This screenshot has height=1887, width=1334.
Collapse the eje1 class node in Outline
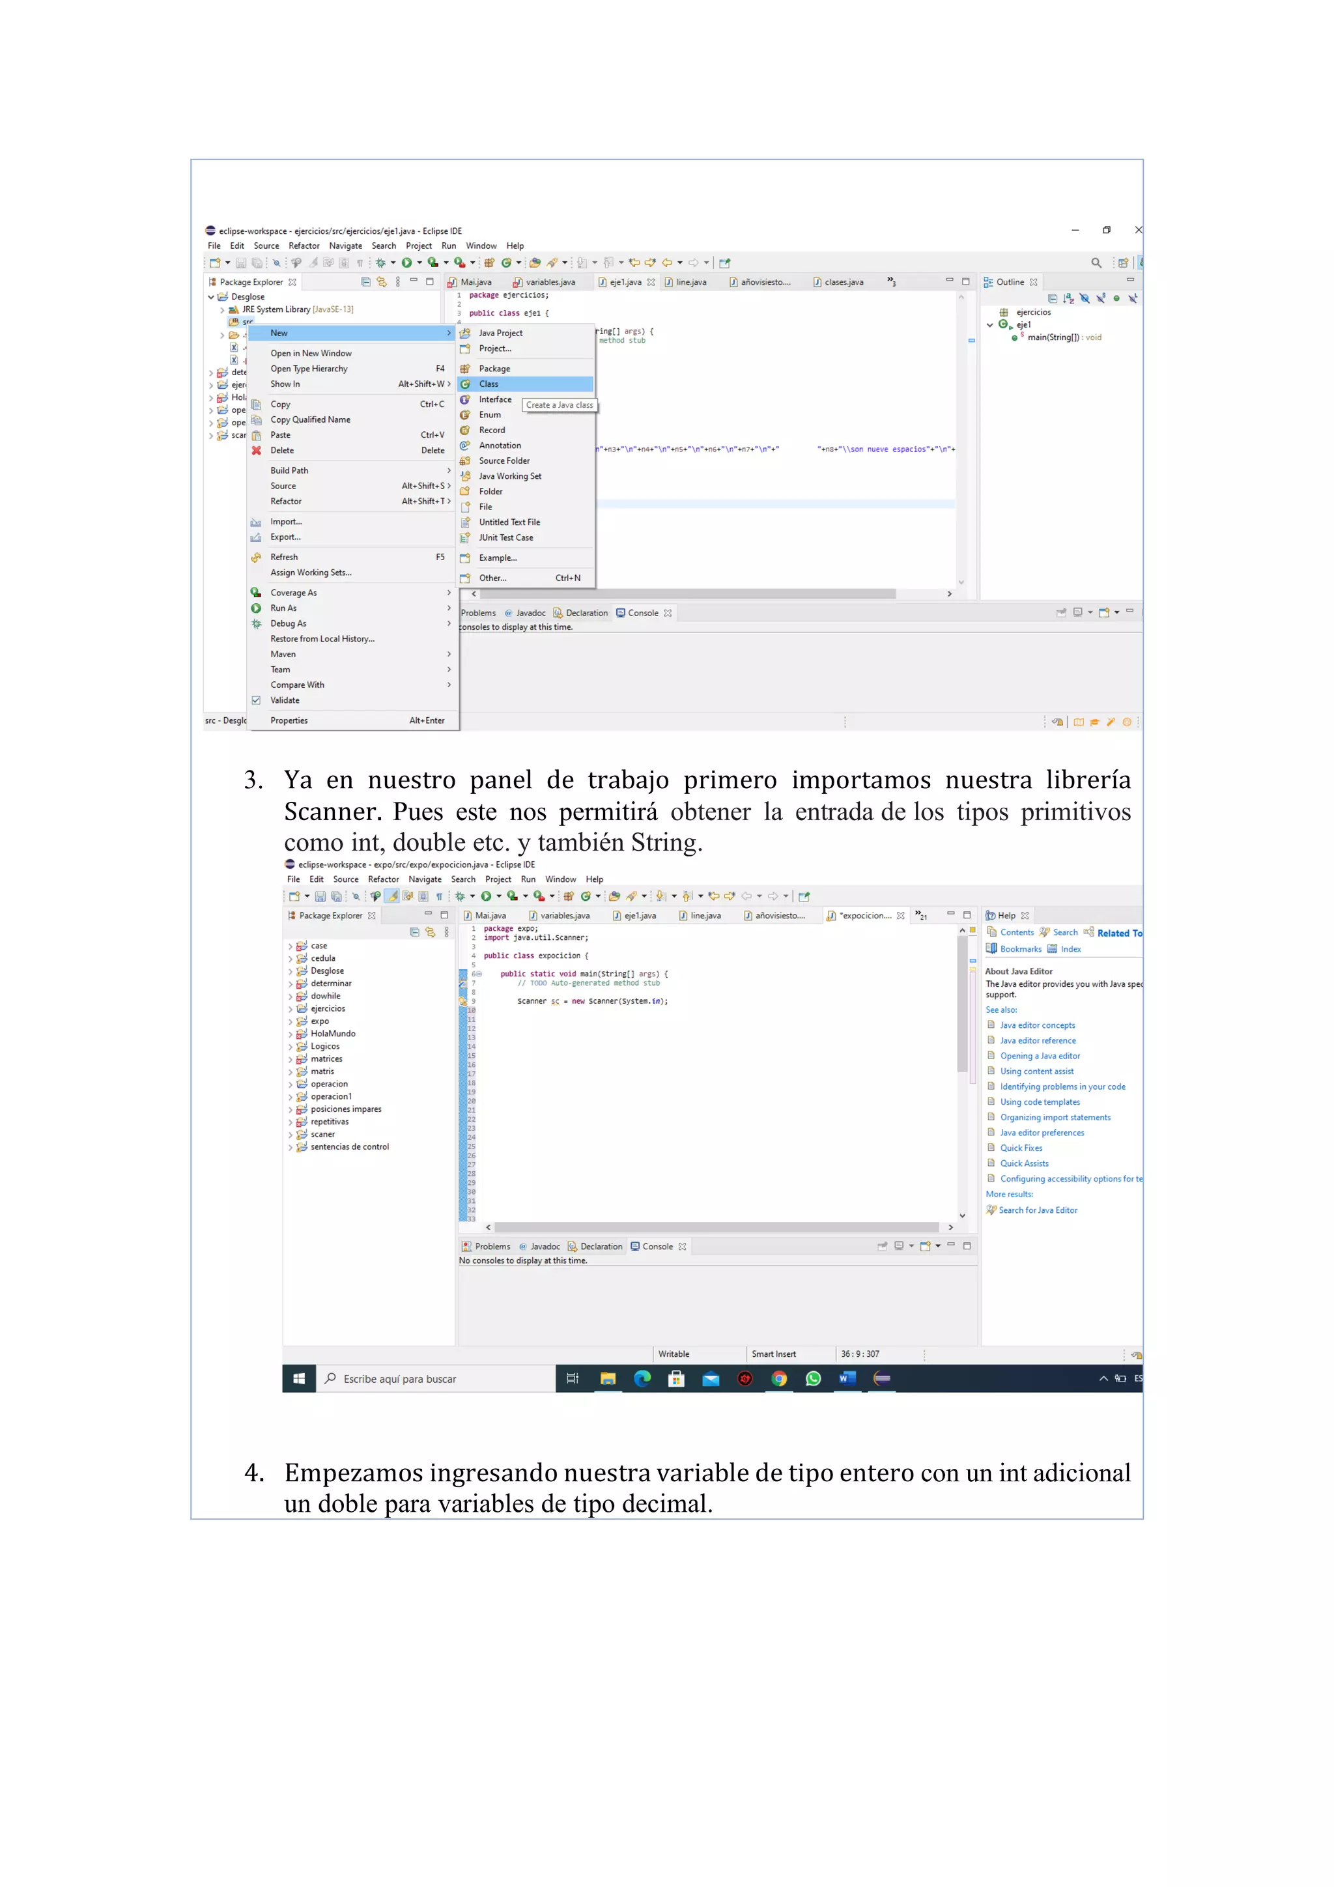click(x=989, y=324)
